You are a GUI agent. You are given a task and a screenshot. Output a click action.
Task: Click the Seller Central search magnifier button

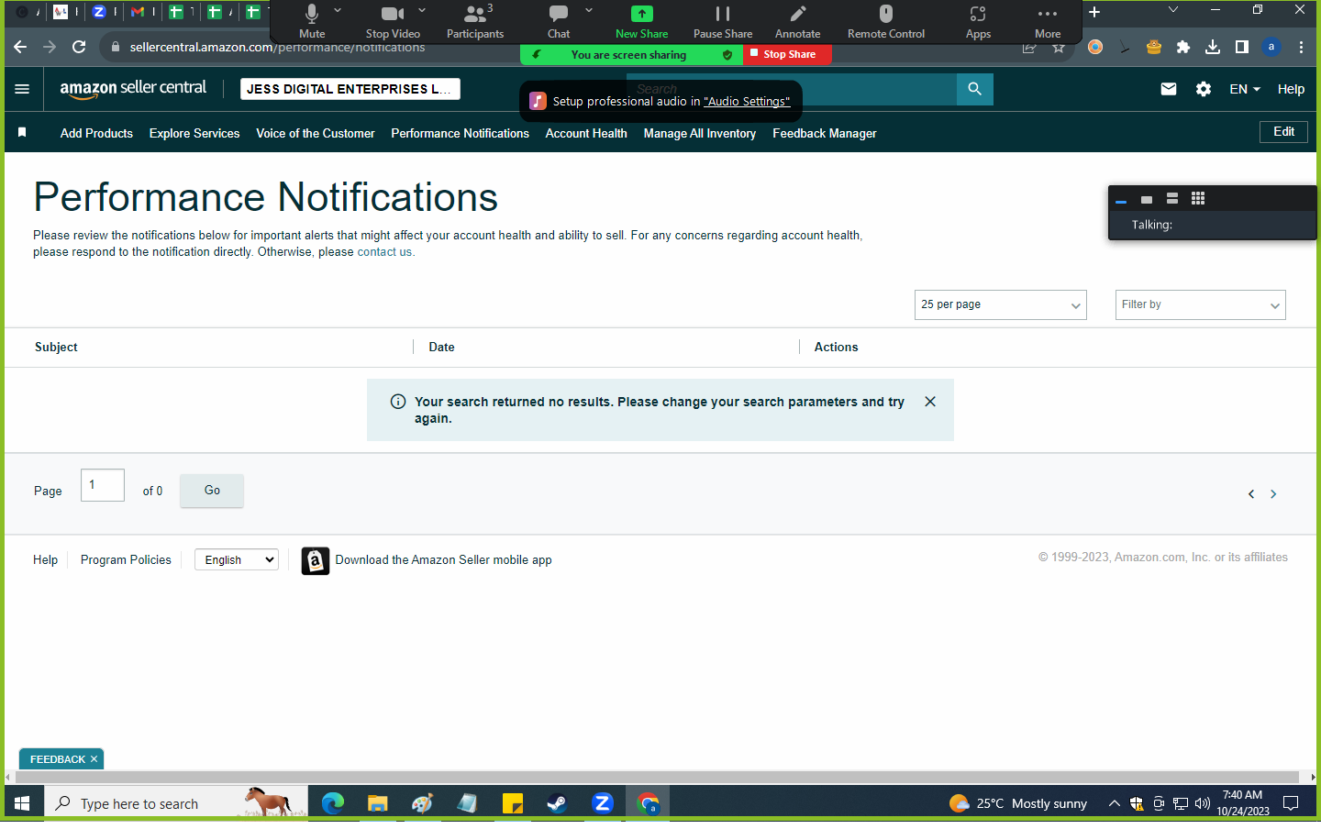point(975,89)
